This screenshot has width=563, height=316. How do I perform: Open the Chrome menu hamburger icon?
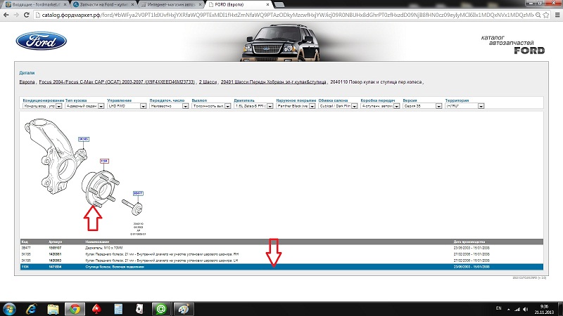pyautogui.click(x=557, y=15)
